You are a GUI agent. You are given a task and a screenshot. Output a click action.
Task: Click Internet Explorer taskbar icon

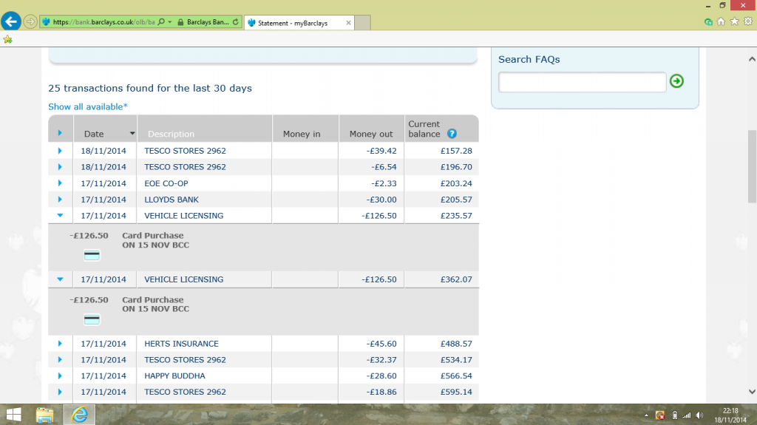click(79, 415)
